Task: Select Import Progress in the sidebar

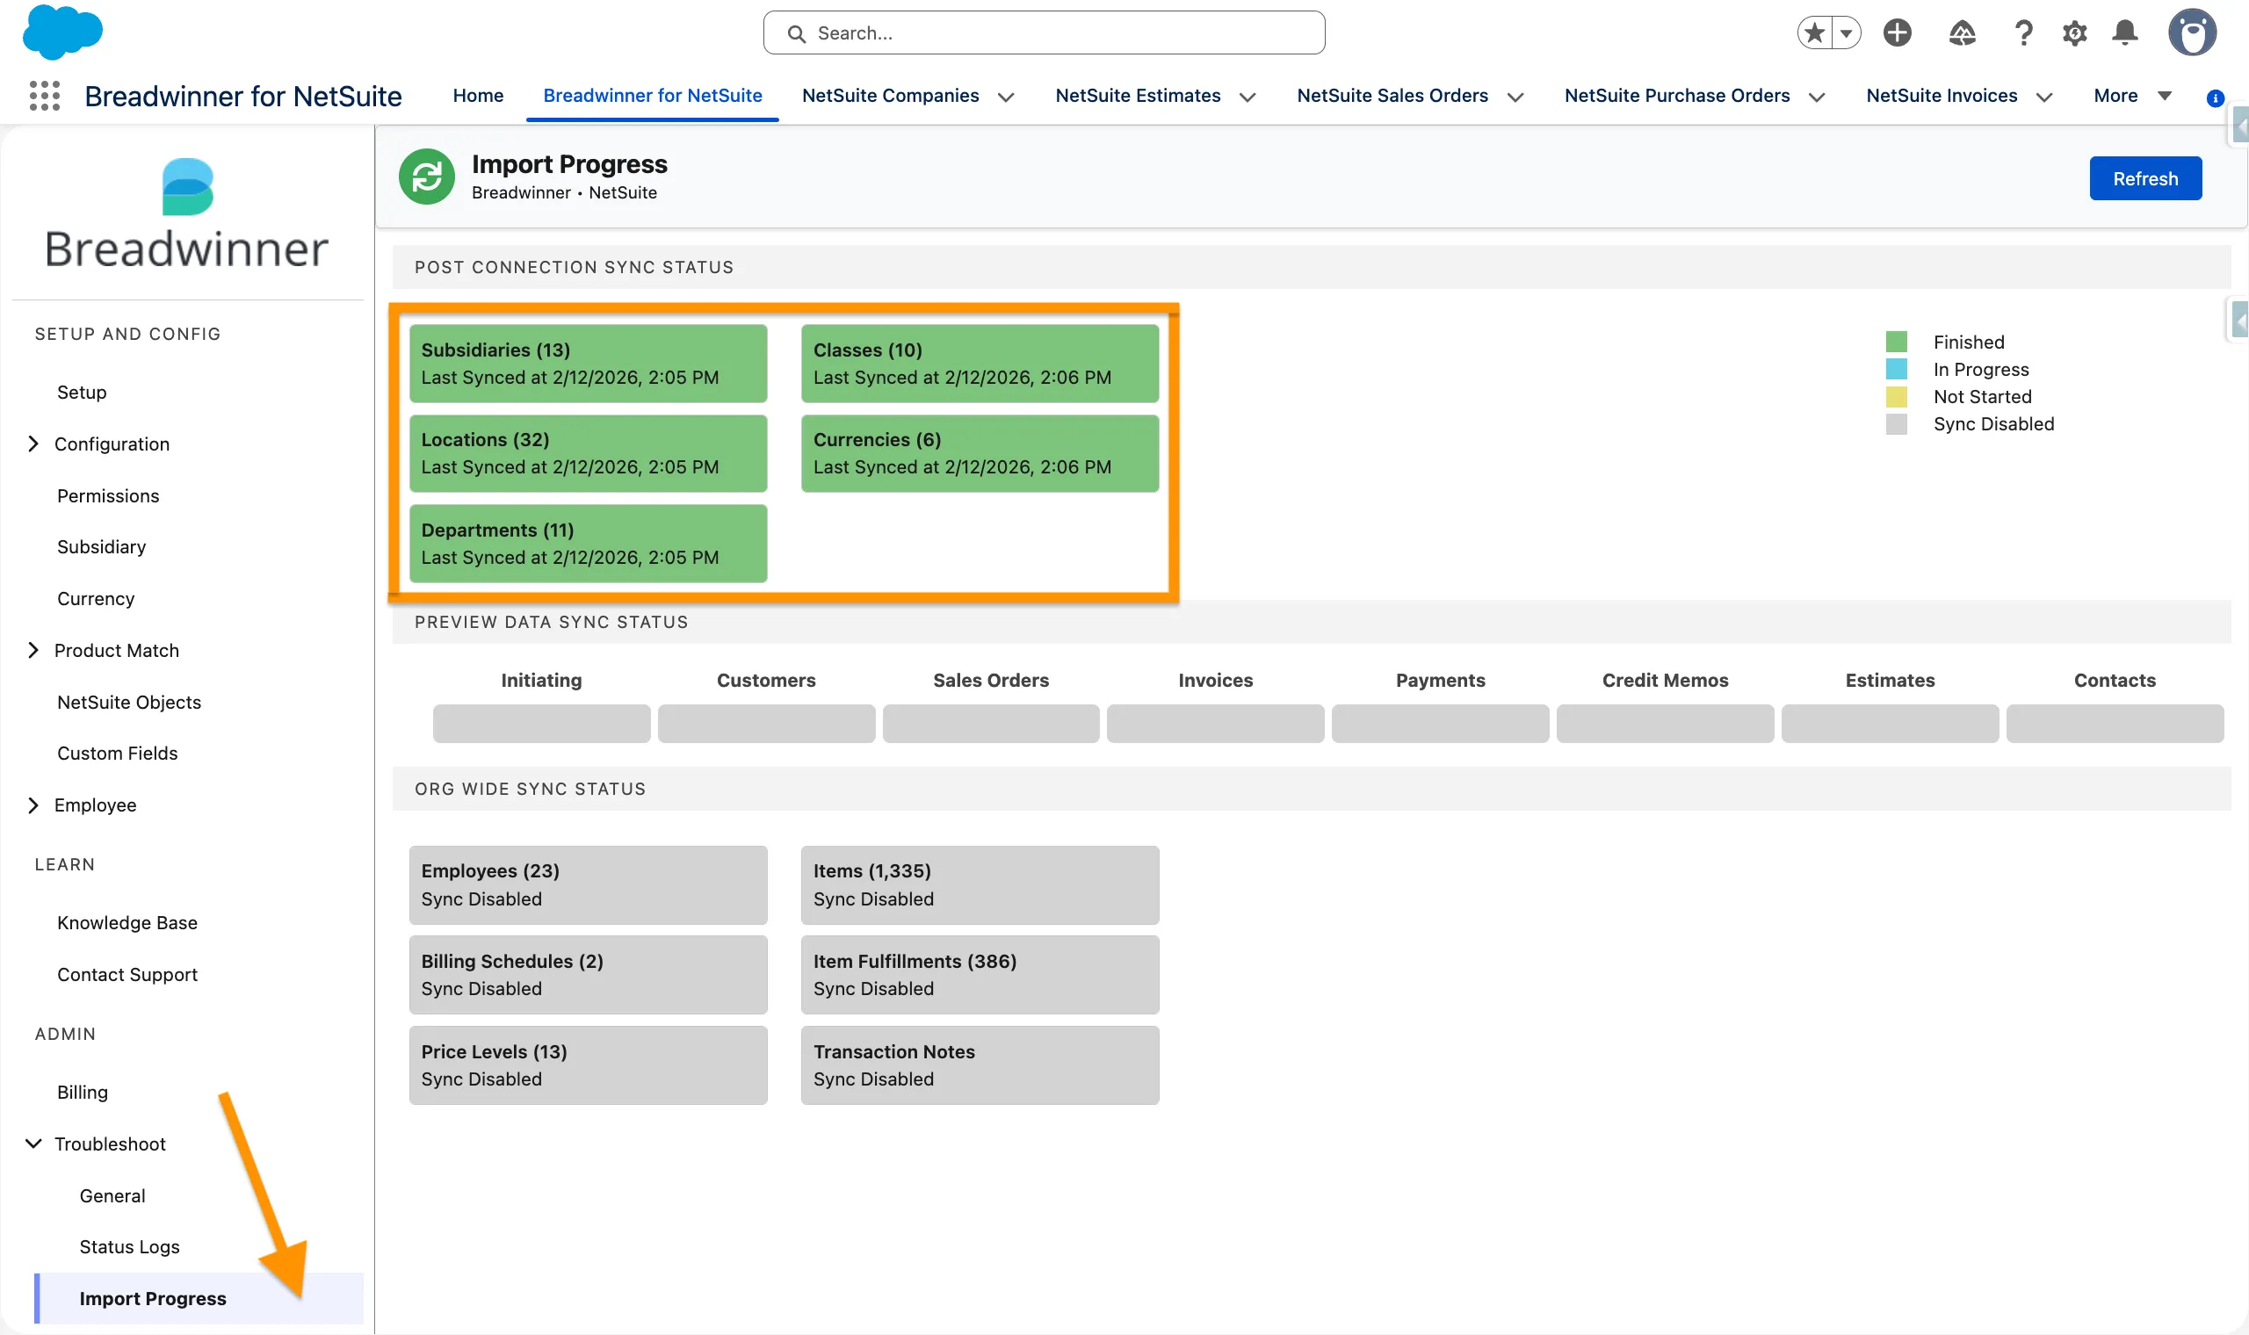Action: (x=199, y=1297)
